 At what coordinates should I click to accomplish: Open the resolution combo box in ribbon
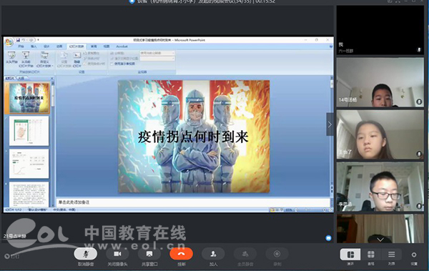point(157,53)
